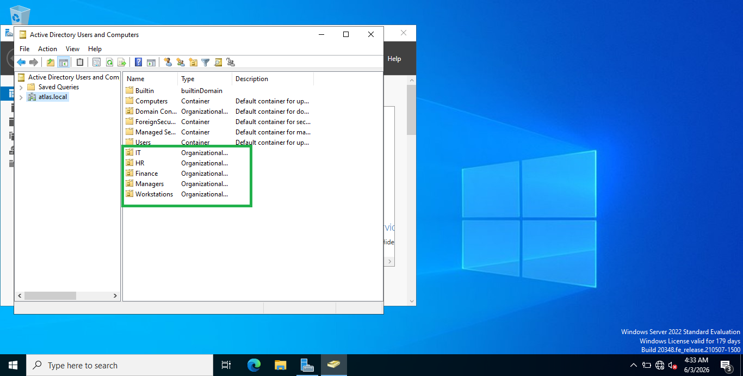Select the IT organizational unit

tap(138, 153)
